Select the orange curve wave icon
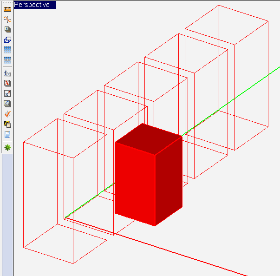 7,19
